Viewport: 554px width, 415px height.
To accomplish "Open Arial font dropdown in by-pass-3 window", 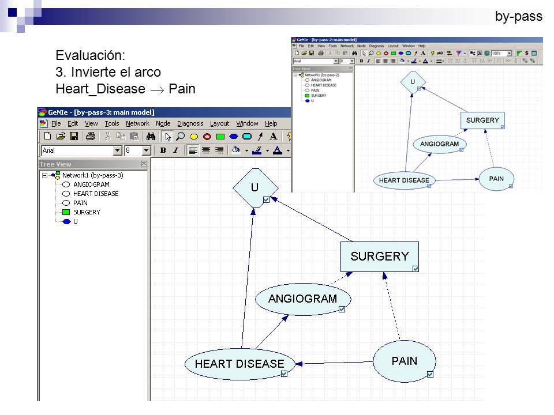I will pyautogui.click(x=117, y=150).
